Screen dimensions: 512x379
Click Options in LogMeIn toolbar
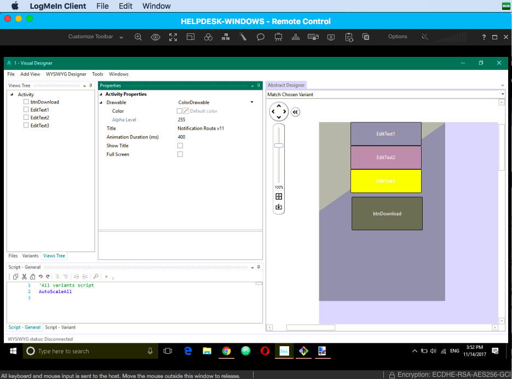click(398, 37)
